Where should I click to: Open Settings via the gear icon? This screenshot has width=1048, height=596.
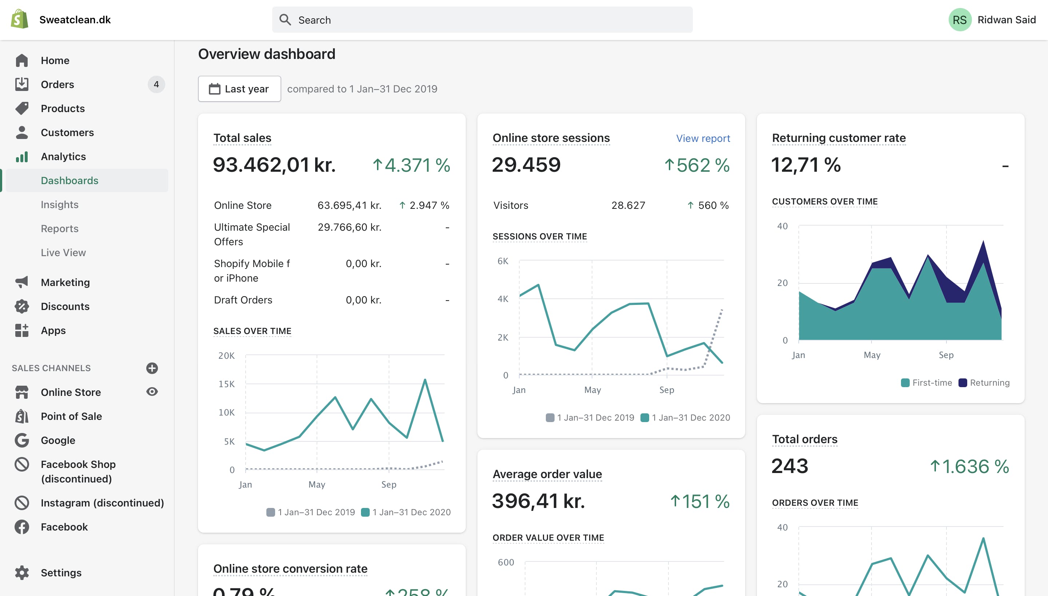[22, 573]
